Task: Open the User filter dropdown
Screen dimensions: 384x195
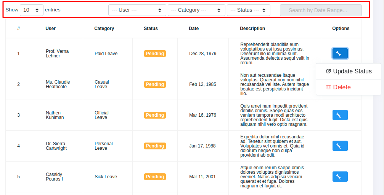Action: pos(137,10)
